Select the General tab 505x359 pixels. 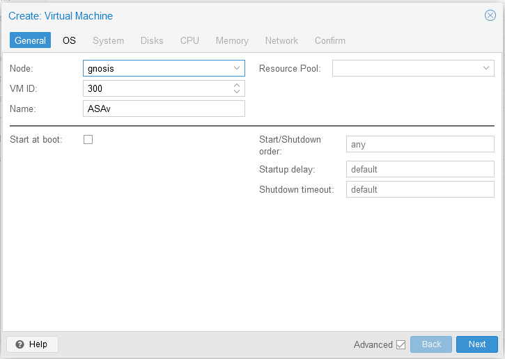(30, 40)
